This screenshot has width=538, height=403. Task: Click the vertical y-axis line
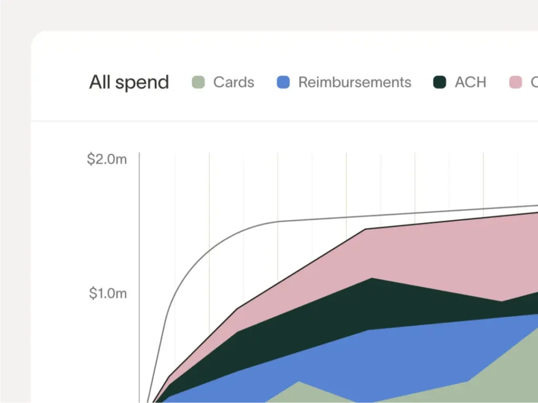139,262
